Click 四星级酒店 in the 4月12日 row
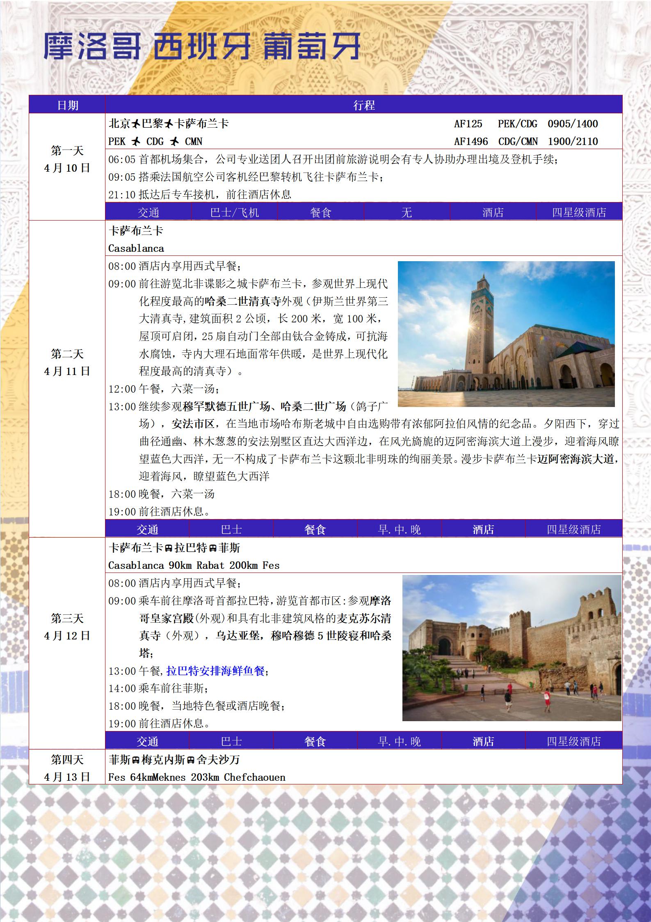The height and width of the screenshot is (922, 651). point(573,741)
